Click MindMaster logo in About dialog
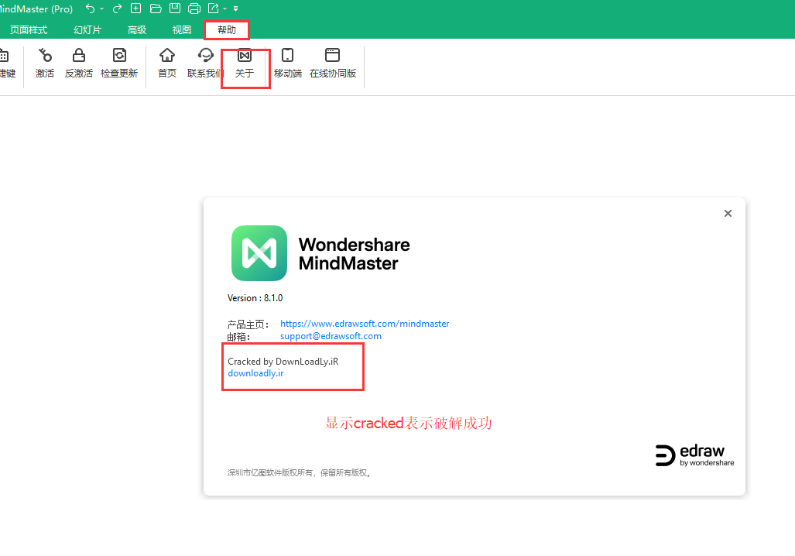Viewport: 795px width, 556px height. tap(259, 253)
